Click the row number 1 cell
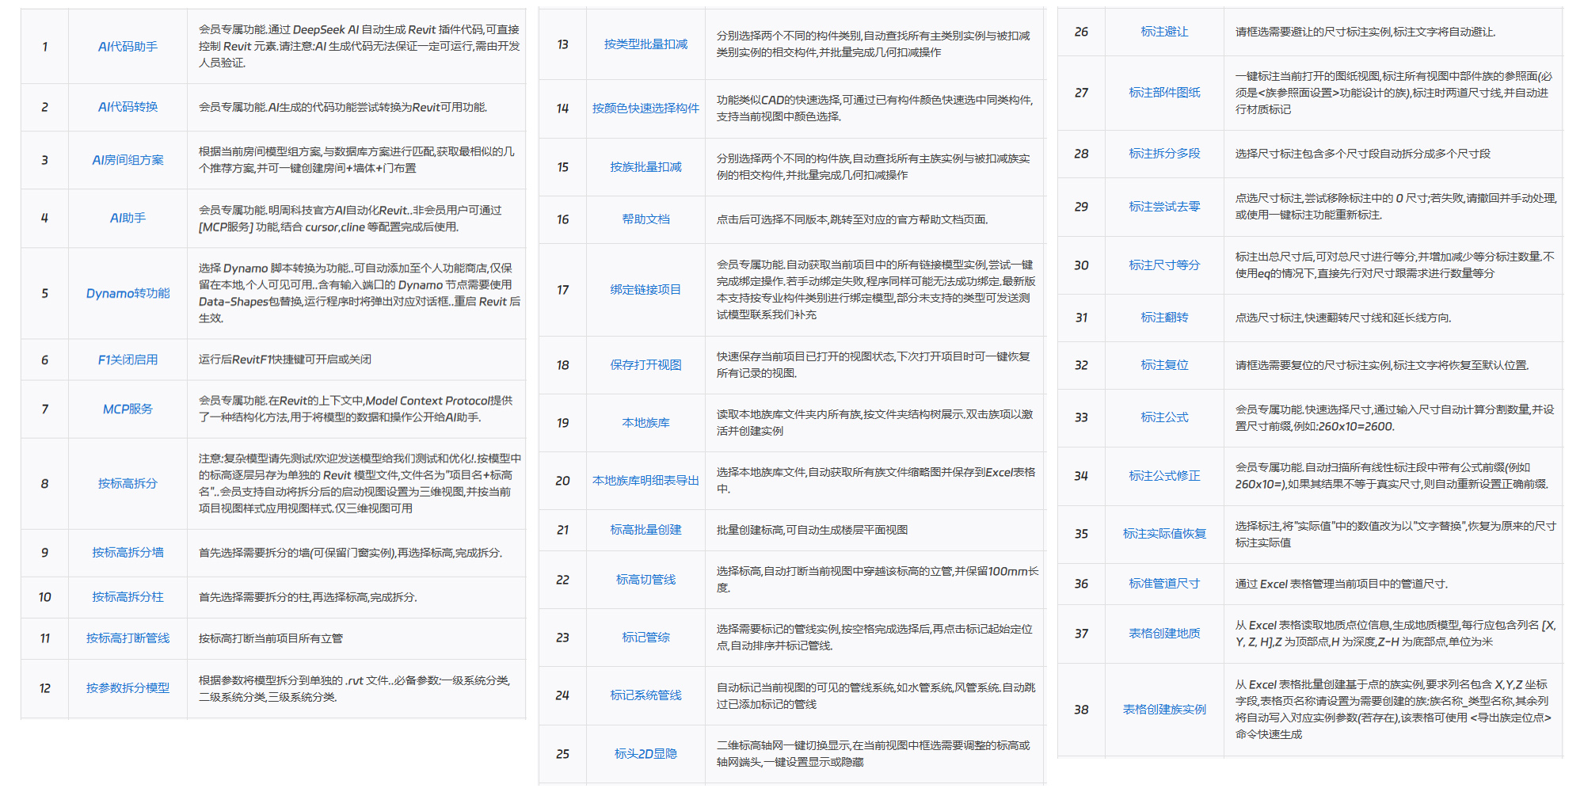The width and height of the screenshot is (1584, 792). click(44, 47)
